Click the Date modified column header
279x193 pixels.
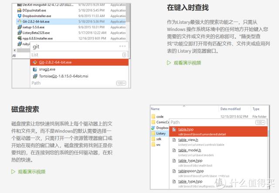point(231,109)
